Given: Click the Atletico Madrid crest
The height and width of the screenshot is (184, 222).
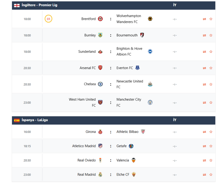Looking at the screenshot, I should pyautogui.click(x=100, y=146).
